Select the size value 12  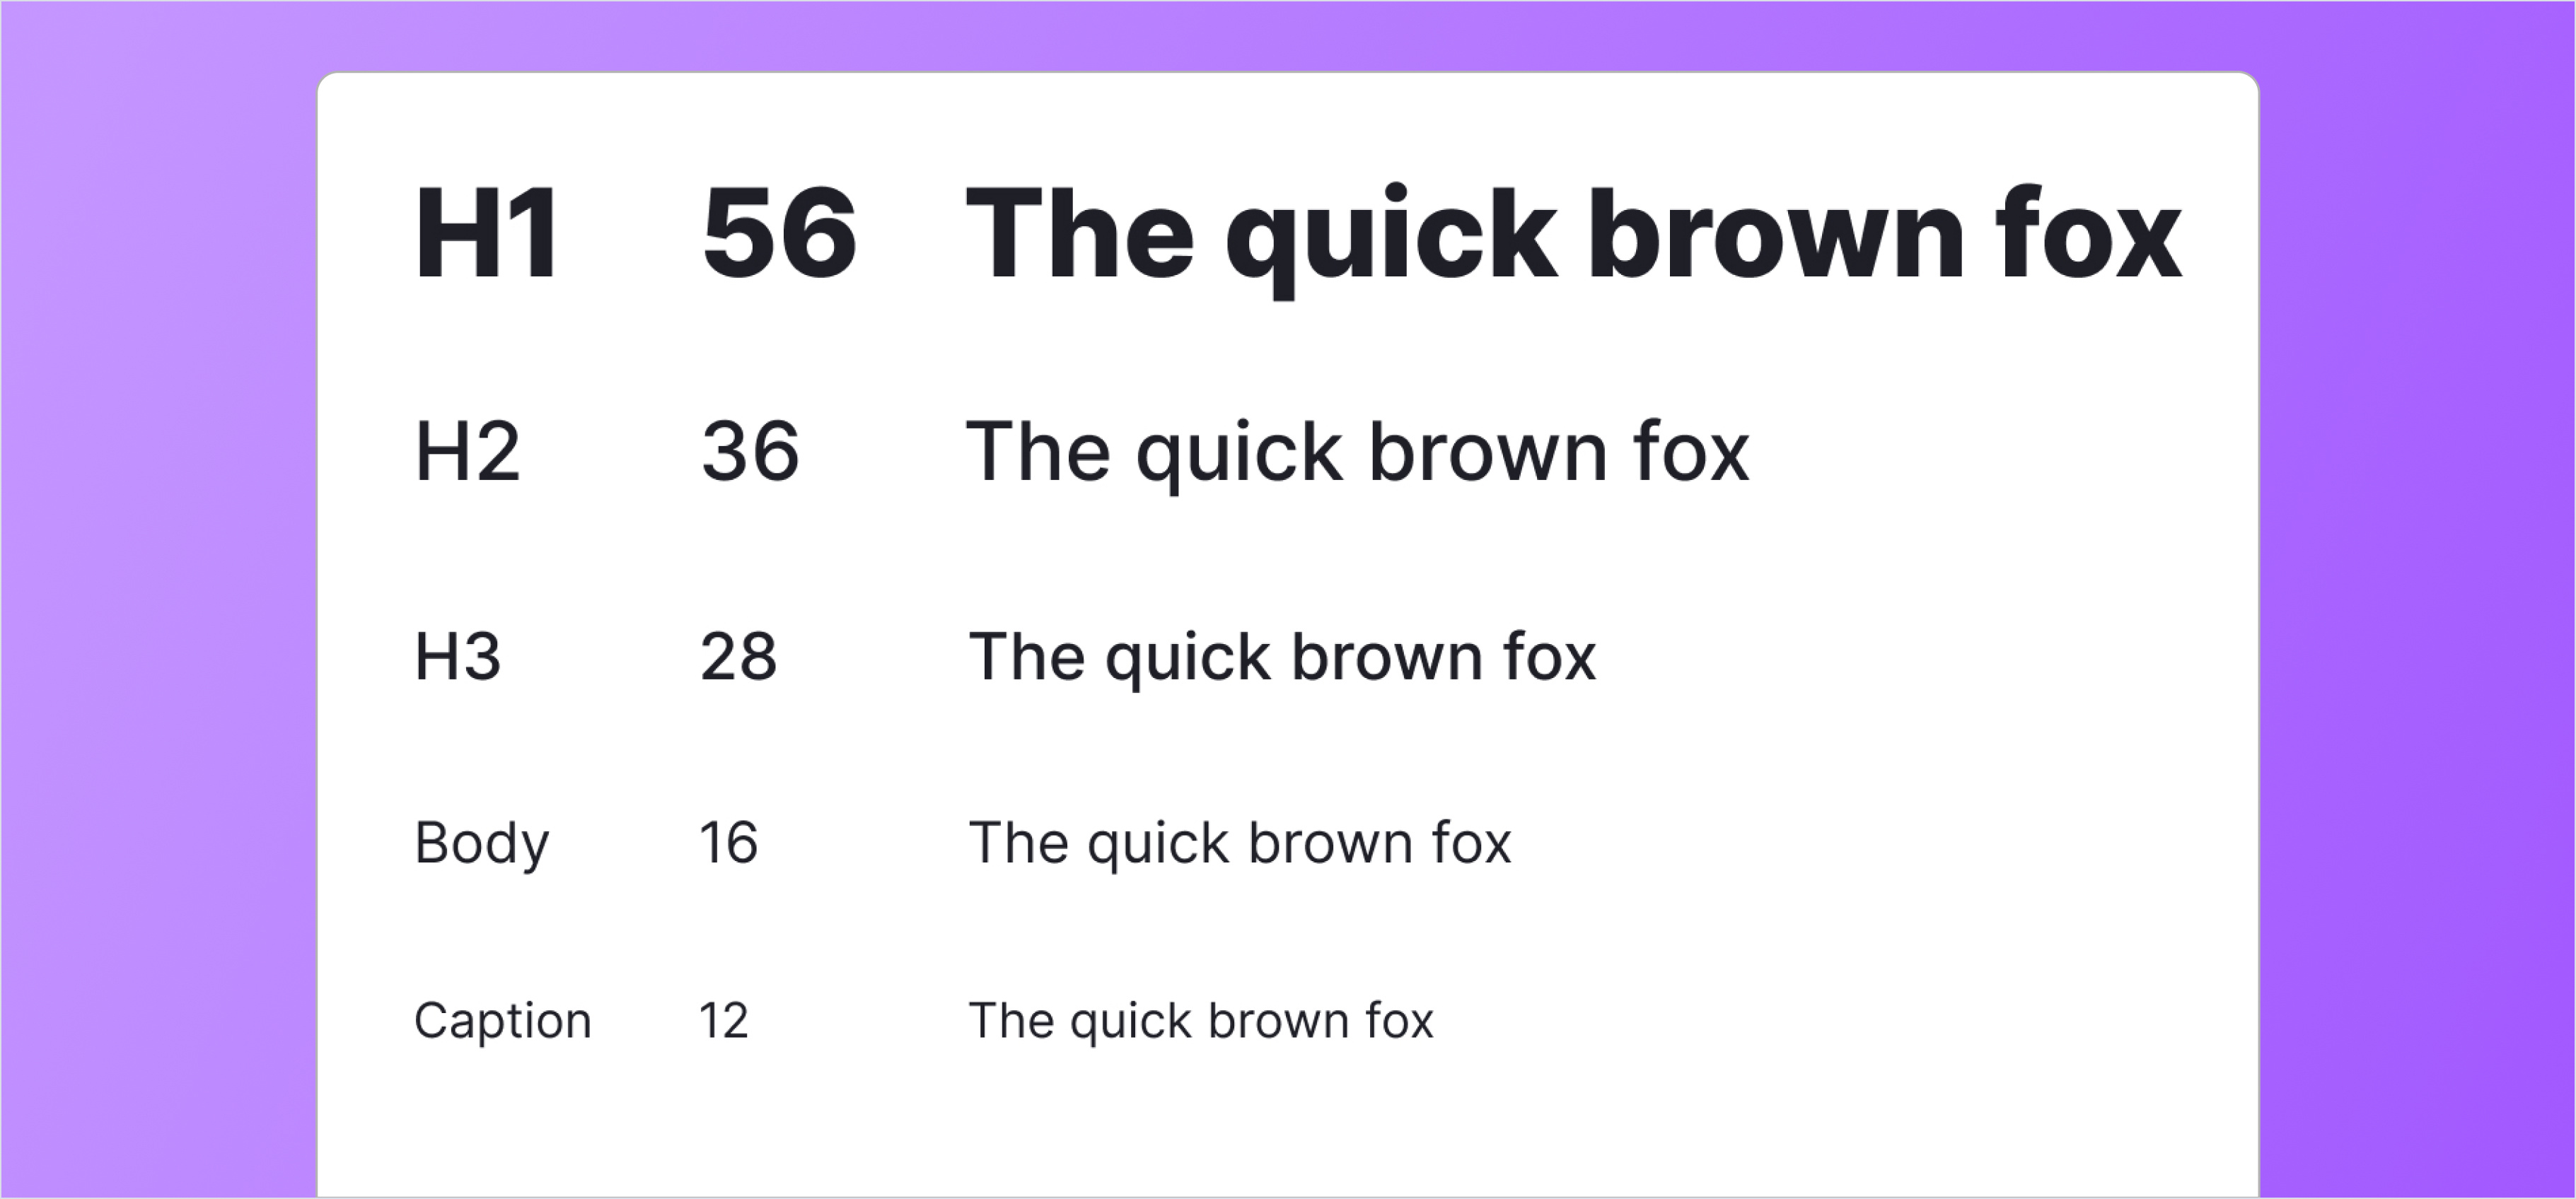point(723,1021)
